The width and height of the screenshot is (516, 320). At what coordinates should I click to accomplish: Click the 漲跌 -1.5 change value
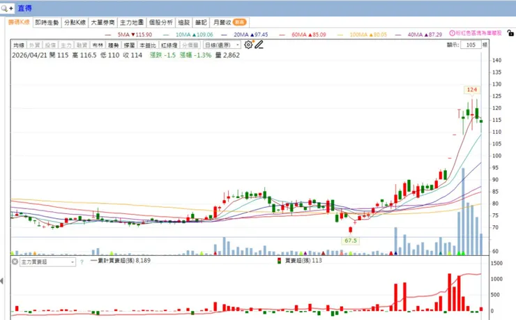pos(162,55)
